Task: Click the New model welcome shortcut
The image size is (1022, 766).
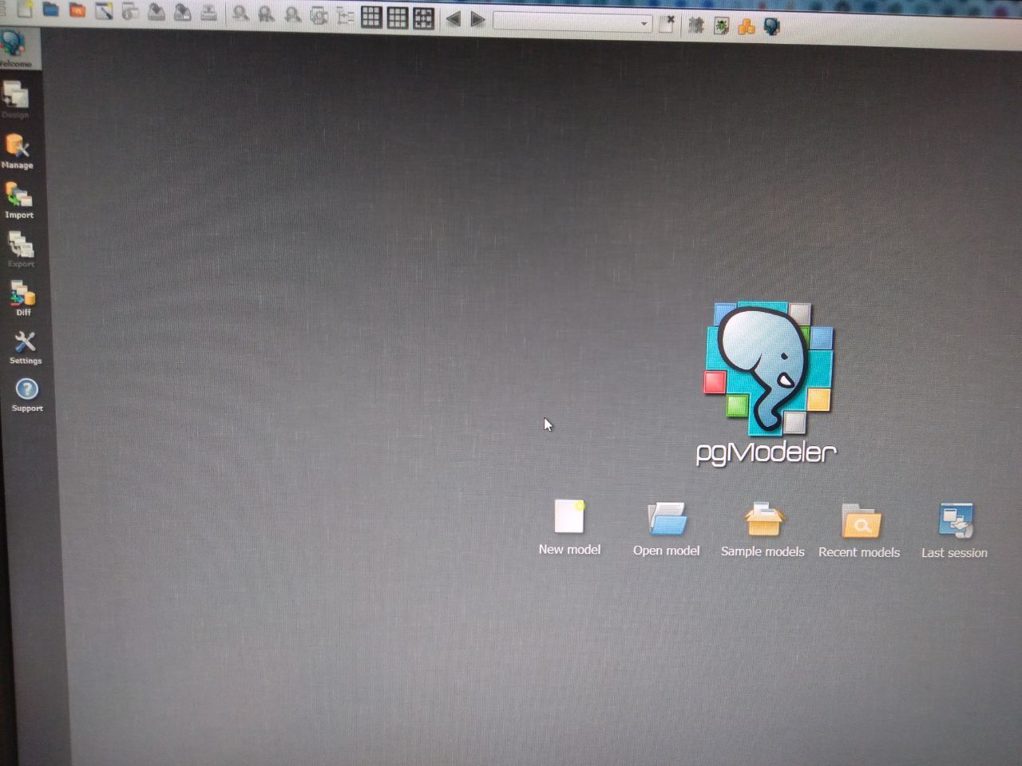Action: (x=569, y=527)
